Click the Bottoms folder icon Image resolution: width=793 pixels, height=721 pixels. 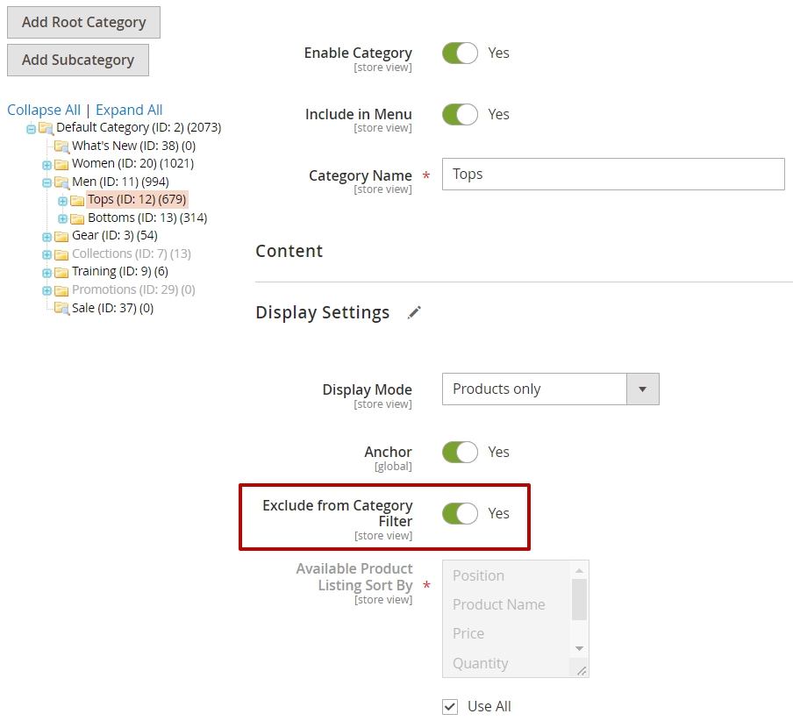pyautogui.click(x=77, y=218)
